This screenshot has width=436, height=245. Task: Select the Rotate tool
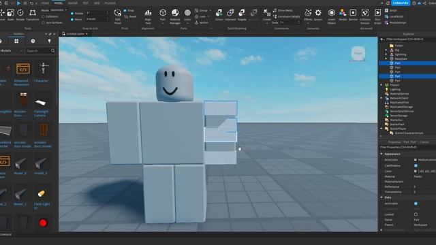20,15
